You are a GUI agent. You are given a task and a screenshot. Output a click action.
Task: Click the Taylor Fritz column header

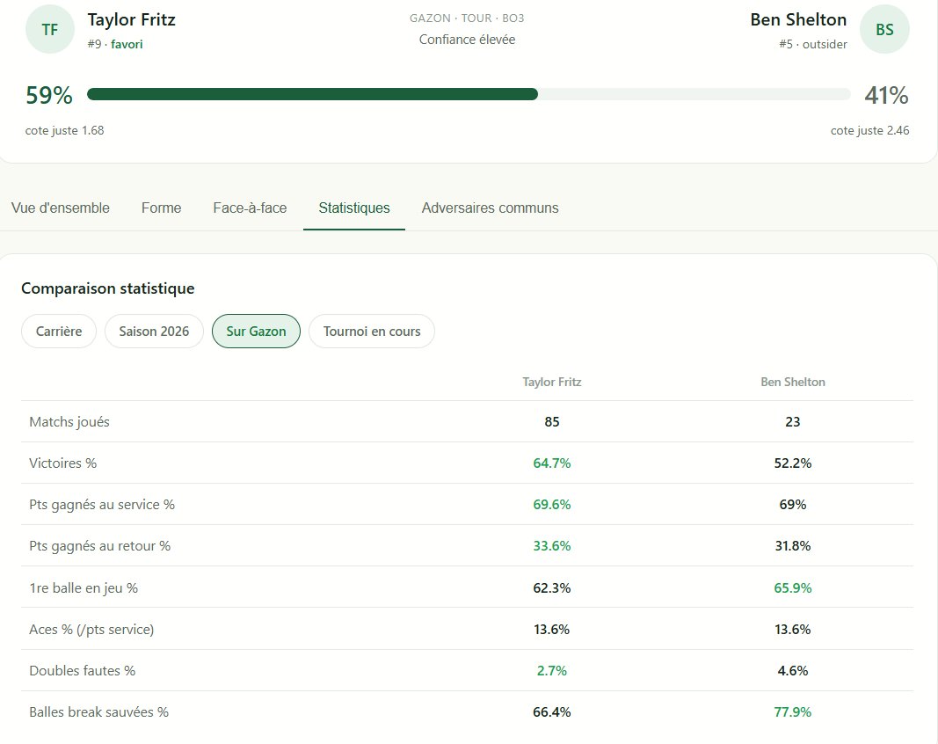(551, 382)
